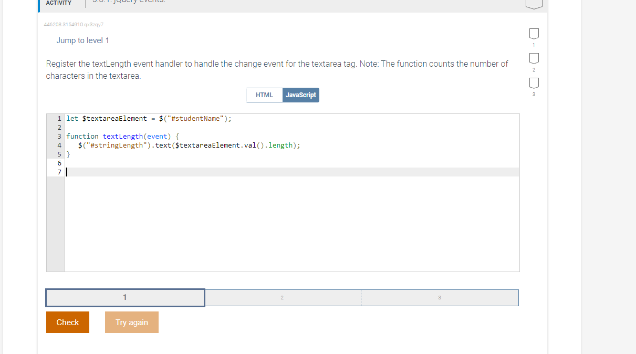This screenshot has height=354, width=636.
Task: Click the shield icon beside the activity title
Action: [534, 4]
